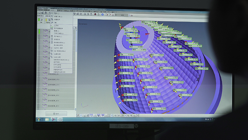Open the top toolbar combo box dropdown arrow

coord(129,15)
